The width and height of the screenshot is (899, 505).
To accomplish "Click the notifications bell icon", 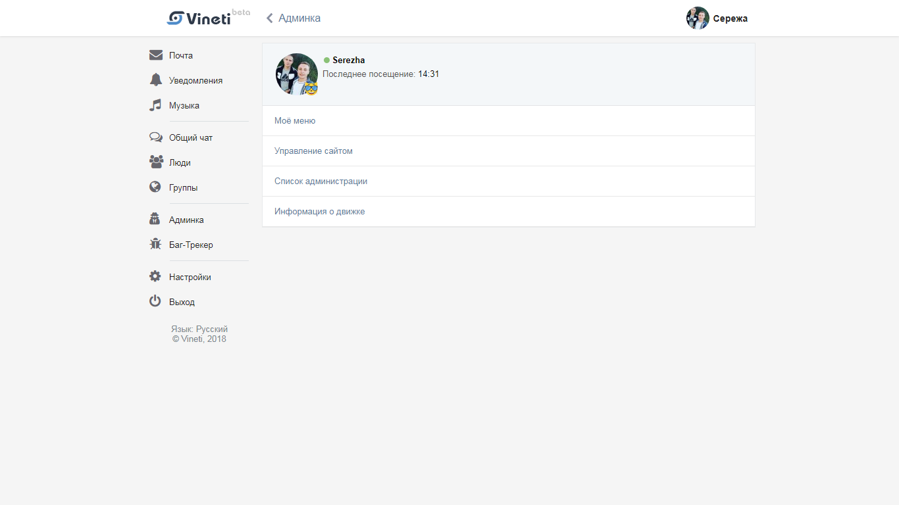I will [x=155, y=80].
